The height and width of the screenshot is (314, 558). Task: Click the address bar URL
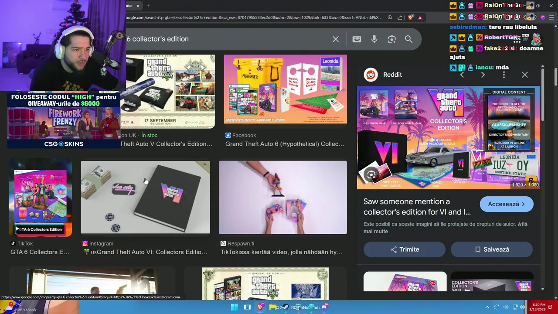[253, 17]
